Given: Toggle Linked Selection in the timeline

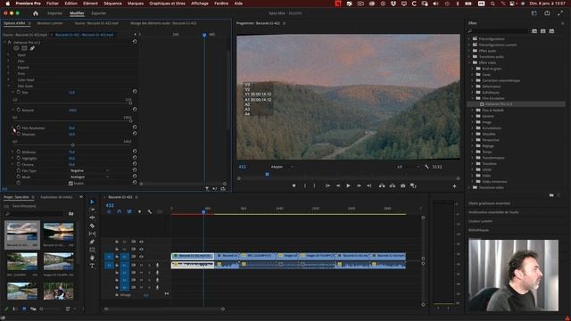Looking at the screenshot, I should click(x=129, y=211).
